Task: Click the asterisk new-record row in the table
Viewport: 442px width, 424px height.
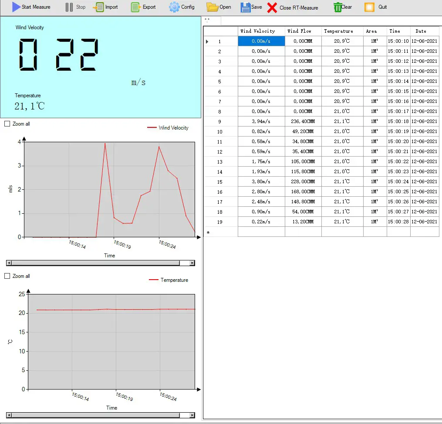Action: pyautogui.click(x=208, y=232)
